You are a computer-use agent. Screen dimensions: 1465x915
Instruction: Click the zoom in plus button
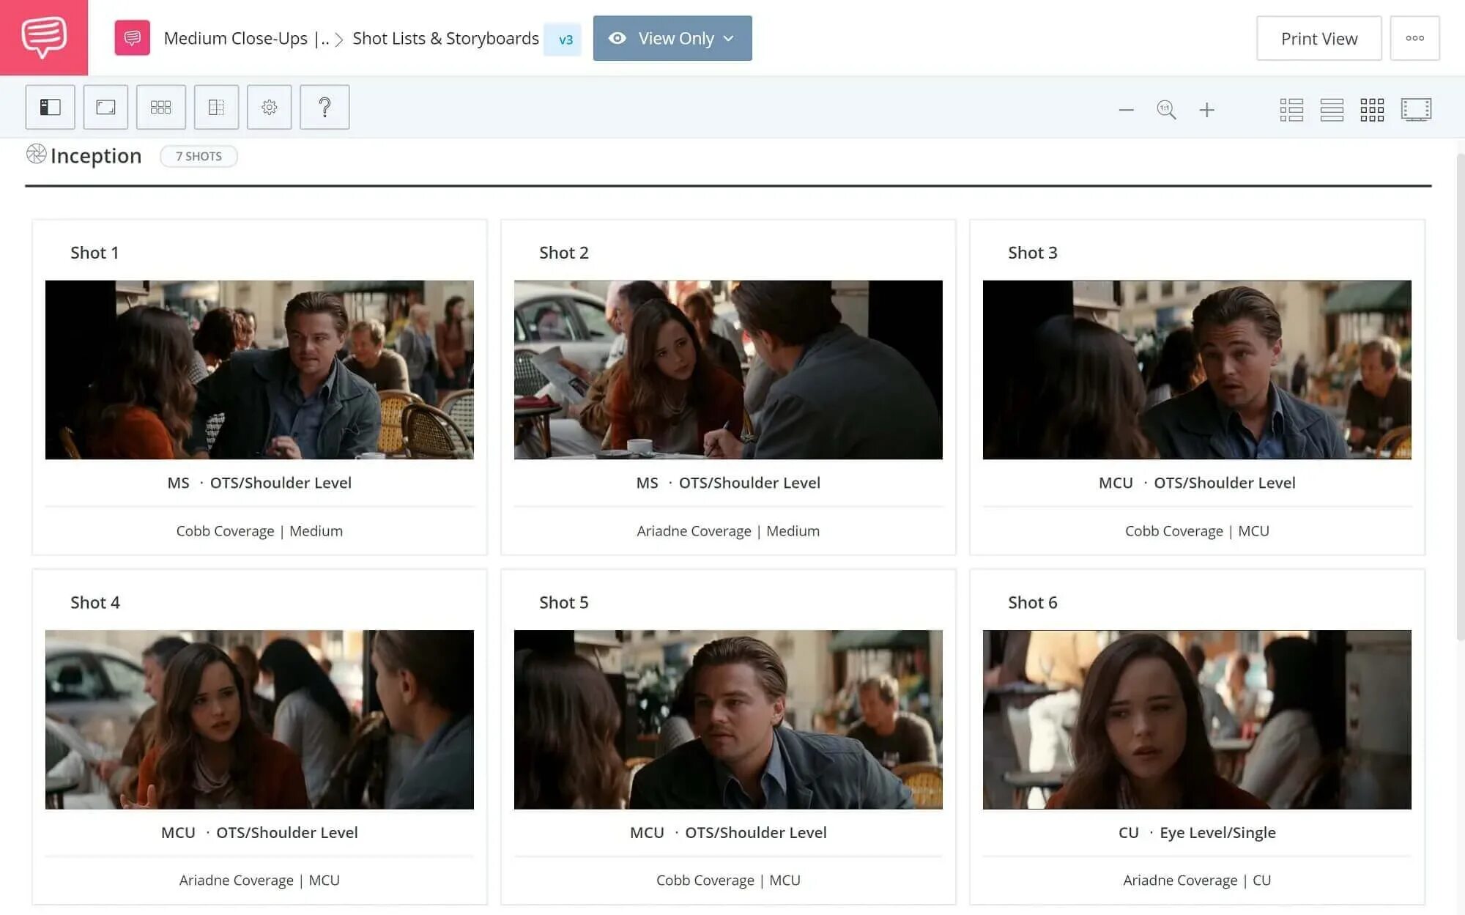tap(1206, 108)
